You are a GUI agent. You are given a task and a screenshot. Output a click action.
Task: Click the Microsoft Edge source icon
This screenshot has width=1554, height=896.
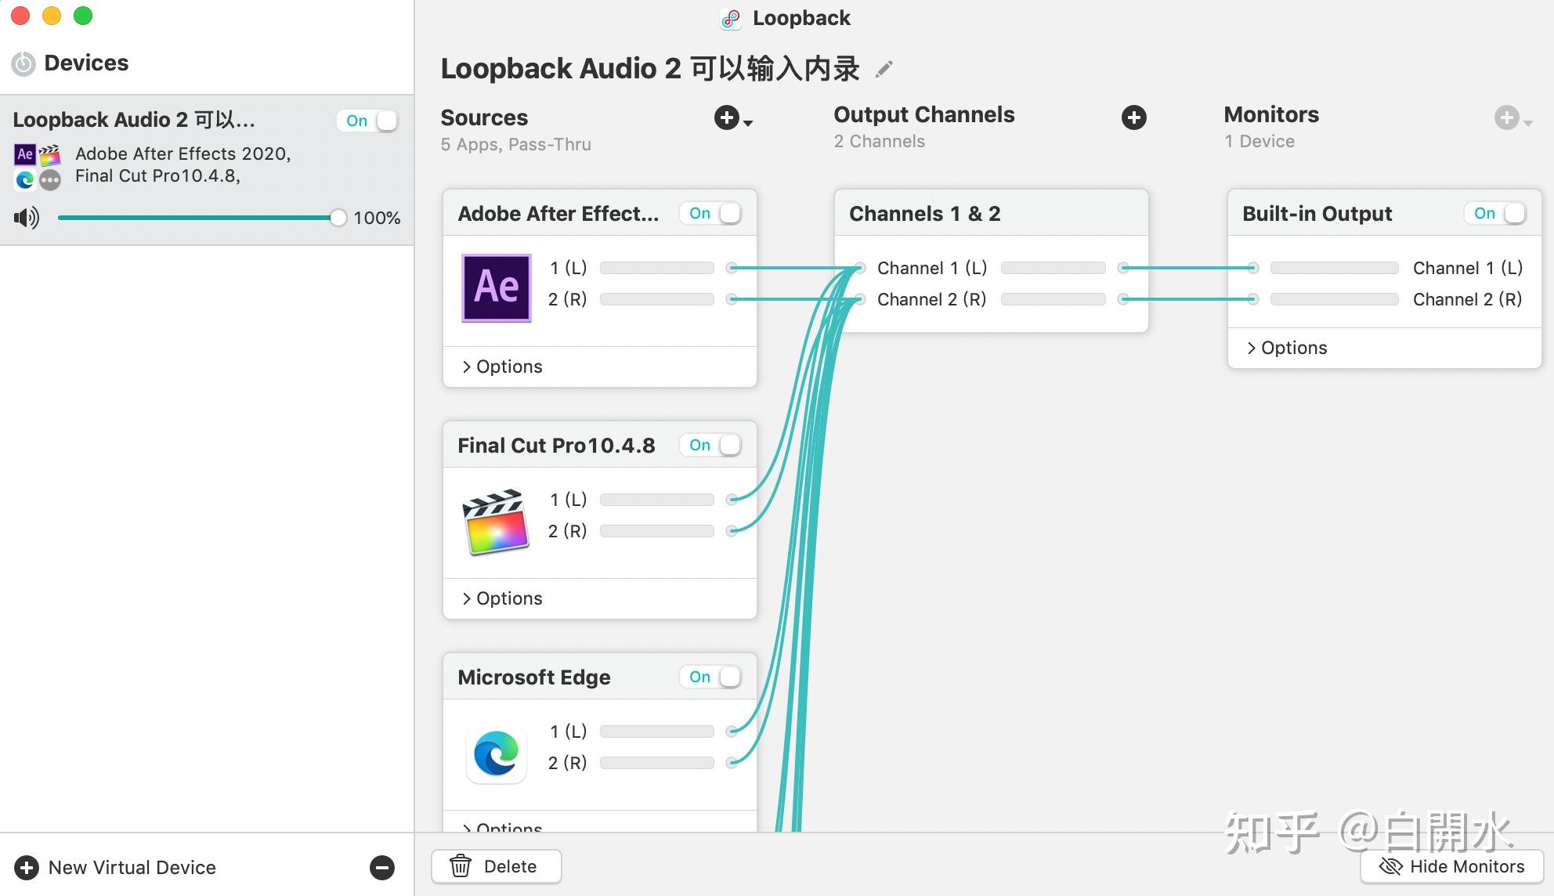point(496,753)
